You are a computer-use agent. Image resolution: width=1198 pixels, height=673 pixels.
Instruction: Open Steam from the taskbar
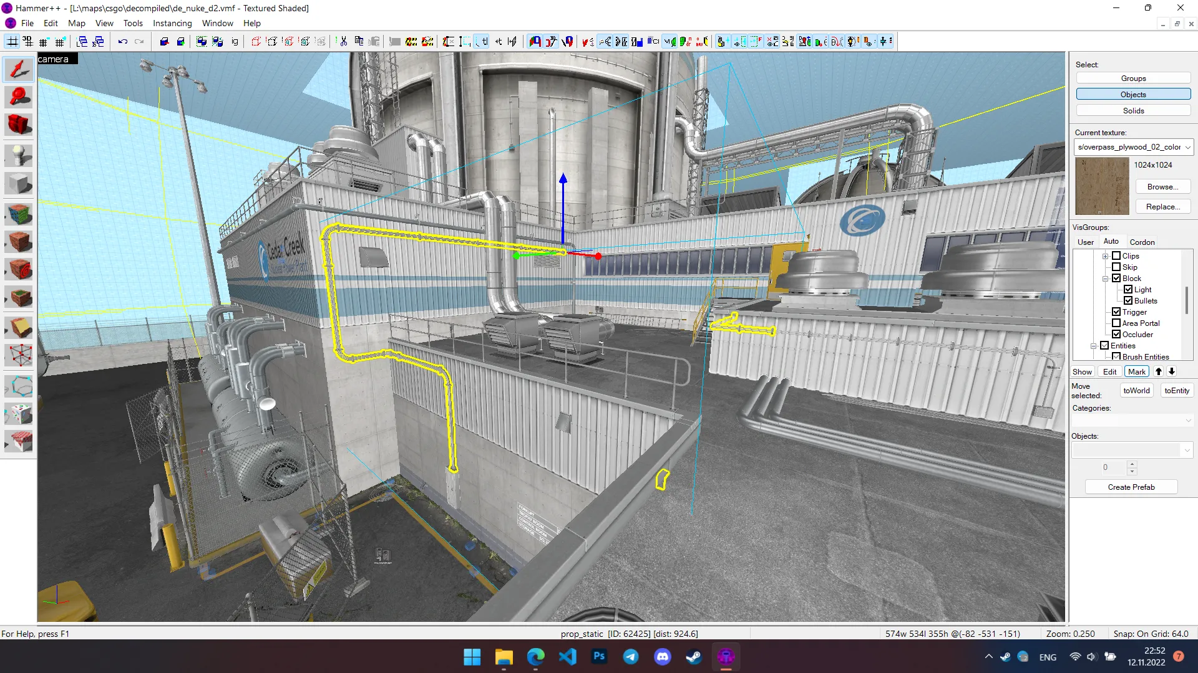(x=694, y=657)
